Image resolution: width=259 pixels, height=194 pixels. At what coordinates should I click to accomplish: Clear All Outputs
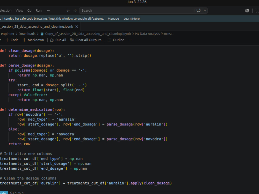coord(85,40)
